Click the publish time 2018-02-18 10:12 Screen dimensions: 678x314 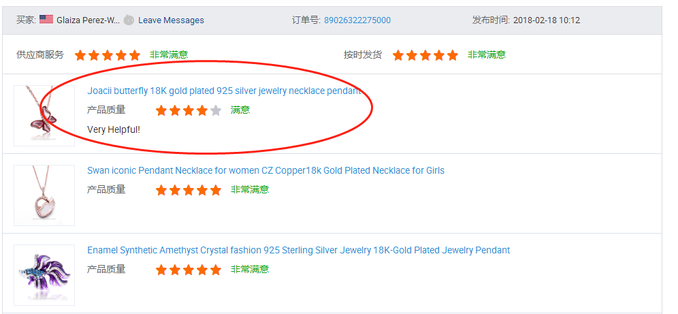click(546, 20)
